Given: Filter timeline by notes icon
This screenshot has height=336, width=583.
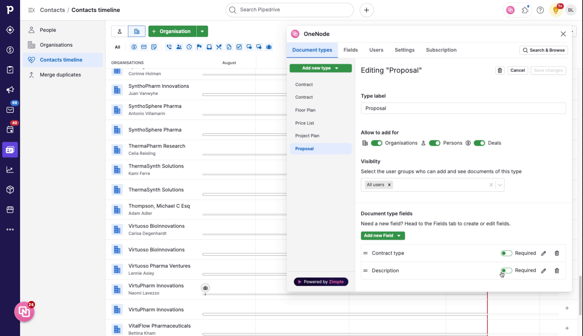Looking at the screenshot, I should [154, 47].
